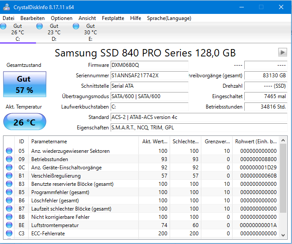The width and height of the screenshot is (292, 244).
Task: Click raw value 00000000001A
Action: (x=258, y=225)
